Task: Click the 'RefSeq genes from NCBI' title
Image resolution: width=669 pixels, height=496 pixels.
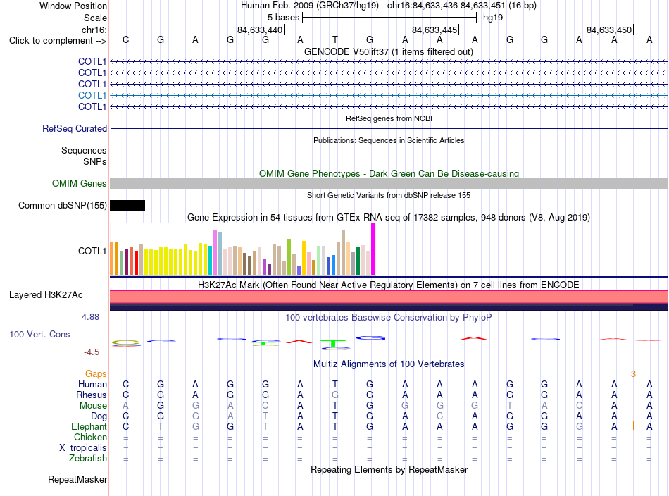Action: [389, 118]
